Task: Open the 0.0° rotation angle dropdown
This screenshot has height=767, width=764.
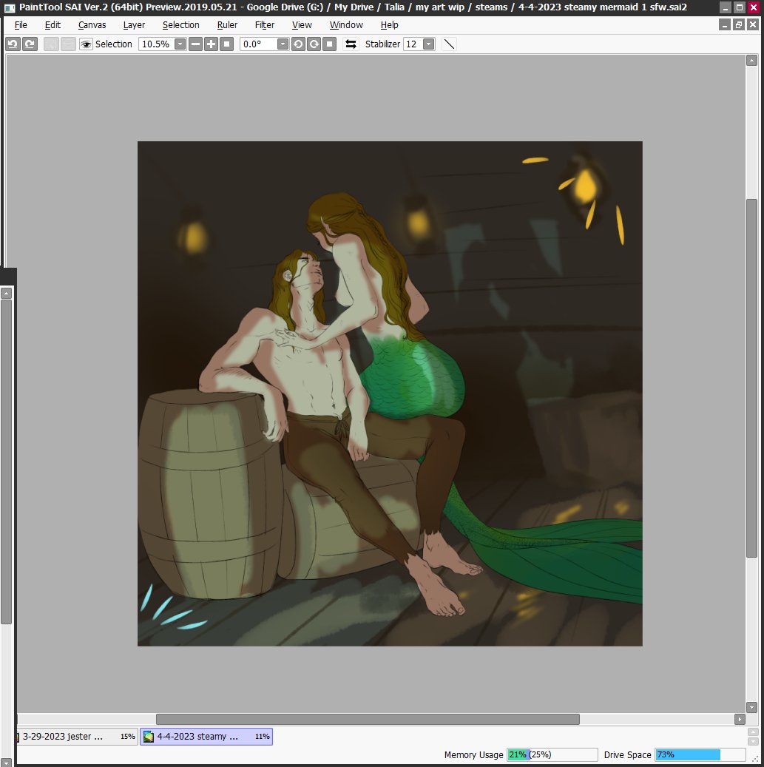Action: pyautogui.click(x=283, y=44)
